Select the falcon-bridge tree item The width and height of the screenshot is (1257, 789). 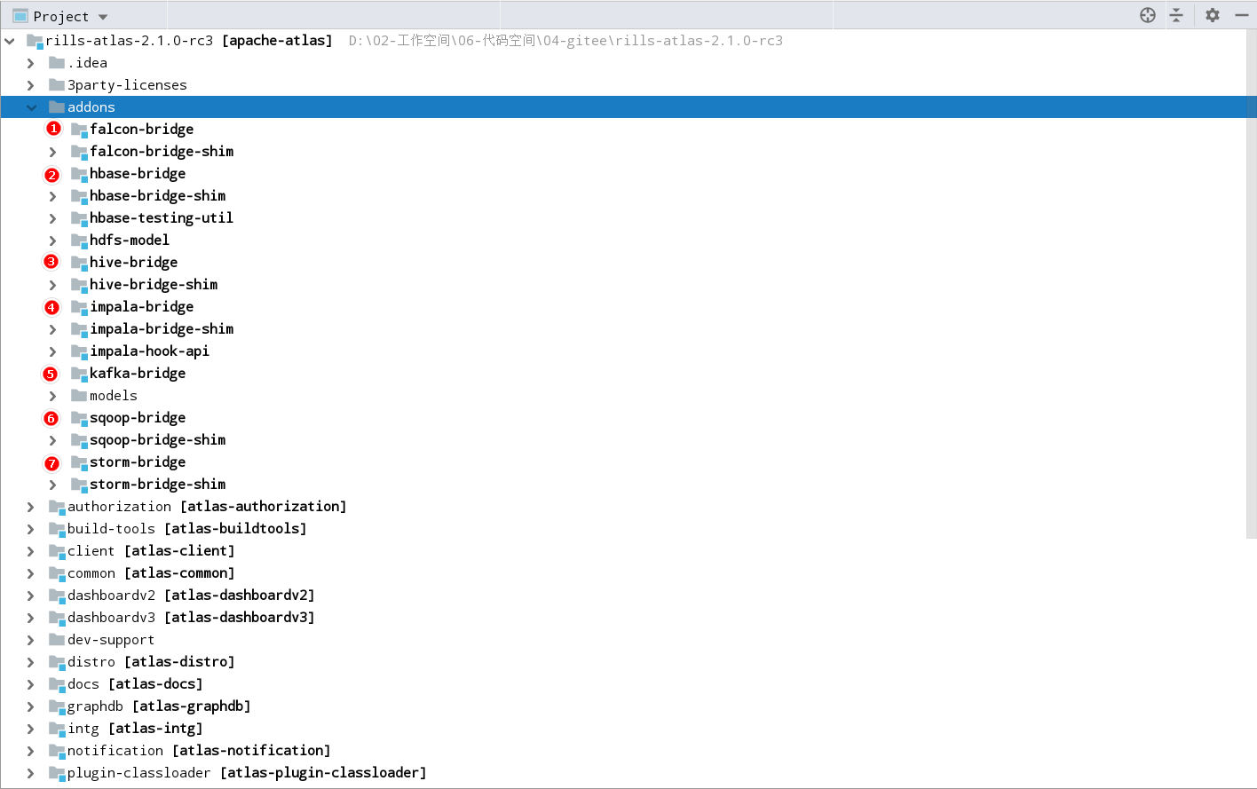(x=141, y=130)
